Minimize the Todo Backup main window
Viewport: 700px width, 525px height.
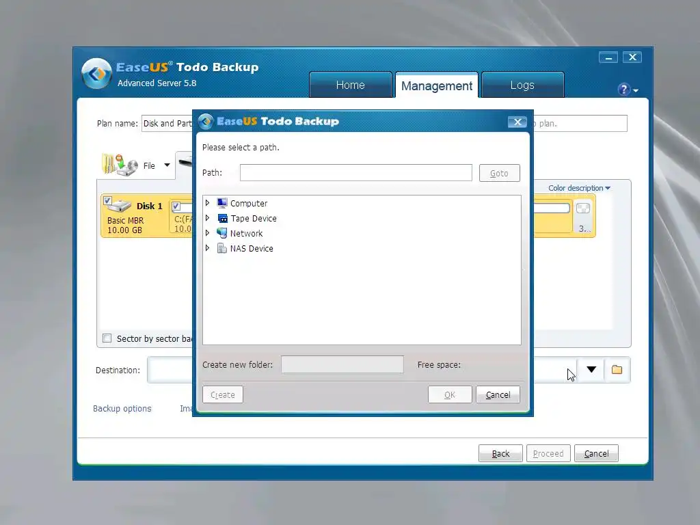(608, 57)
